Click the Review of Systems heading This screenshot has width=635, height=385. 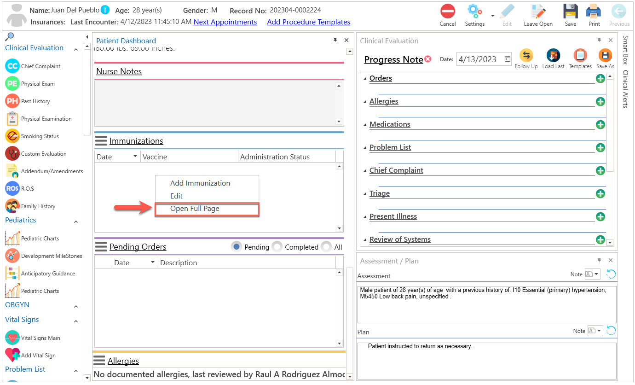400,239
